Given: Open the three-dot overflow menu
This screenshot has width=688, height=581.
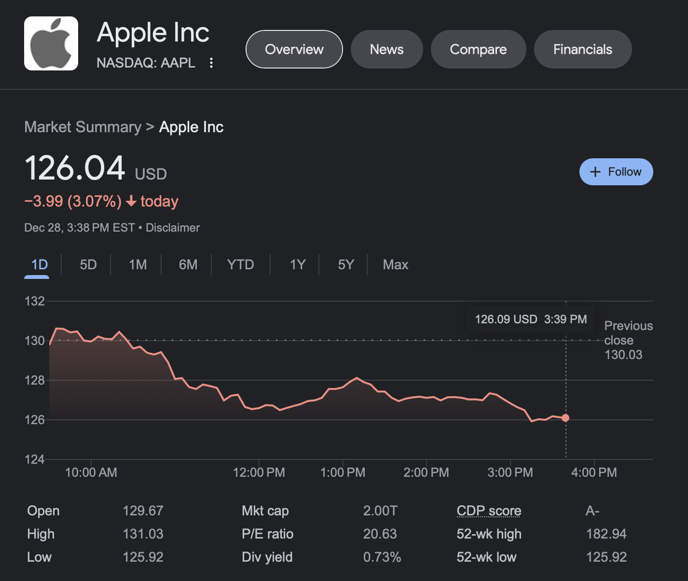Looking at the screenshot, I should (x=211, y=63).
